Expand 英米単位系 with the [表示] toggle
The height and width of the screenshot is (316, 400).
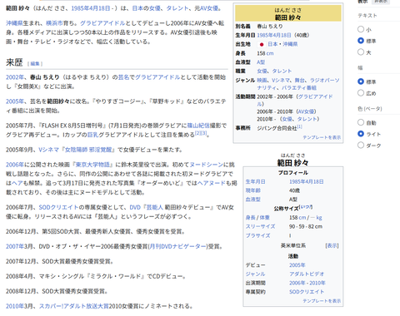(x=332, y=245)
